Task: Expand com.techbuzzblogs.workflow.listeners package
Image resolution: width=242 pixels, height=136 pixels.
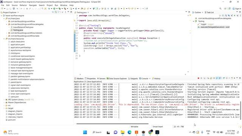Action: [x=7, y=33]
